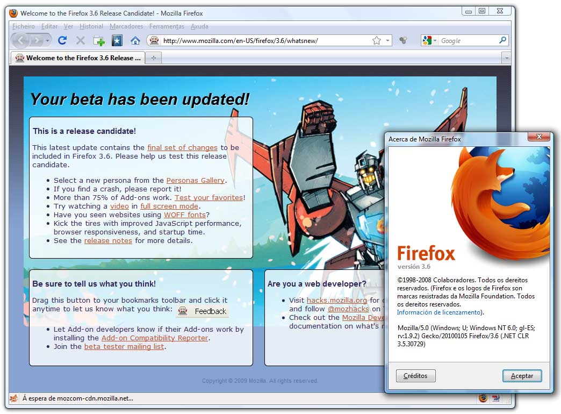Click Aceptar in the About dialog
This screenshot has height=414, width=561.
[x=522, y=376]
